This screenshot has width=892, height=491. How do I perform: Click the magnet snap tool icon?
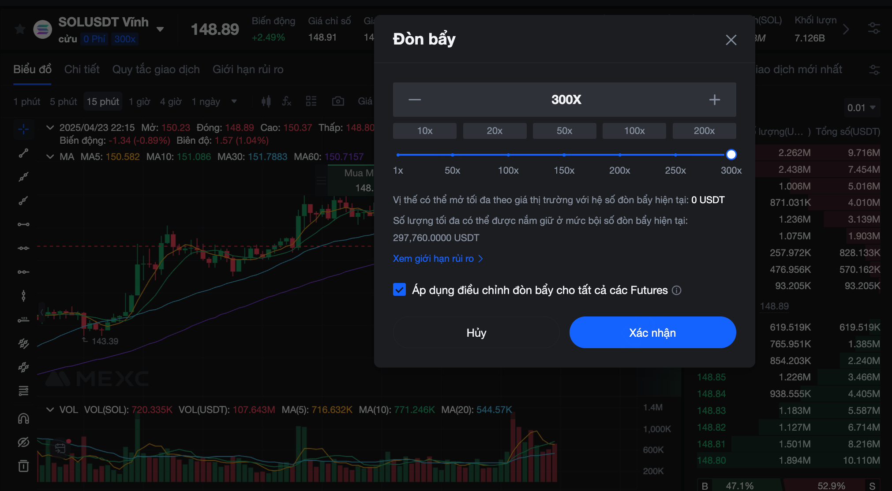pos(23,418)
